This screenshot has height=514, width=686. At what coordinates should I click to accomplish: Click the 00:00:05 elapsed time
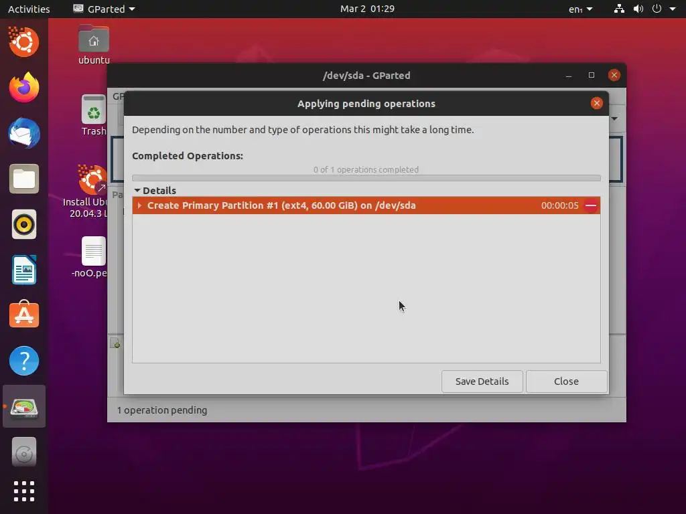559,205
